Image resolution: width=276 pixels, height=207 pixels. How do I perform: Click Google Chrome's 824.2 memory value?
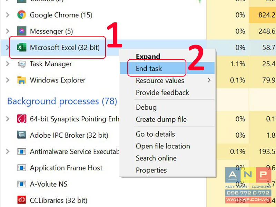coord(267,15)
